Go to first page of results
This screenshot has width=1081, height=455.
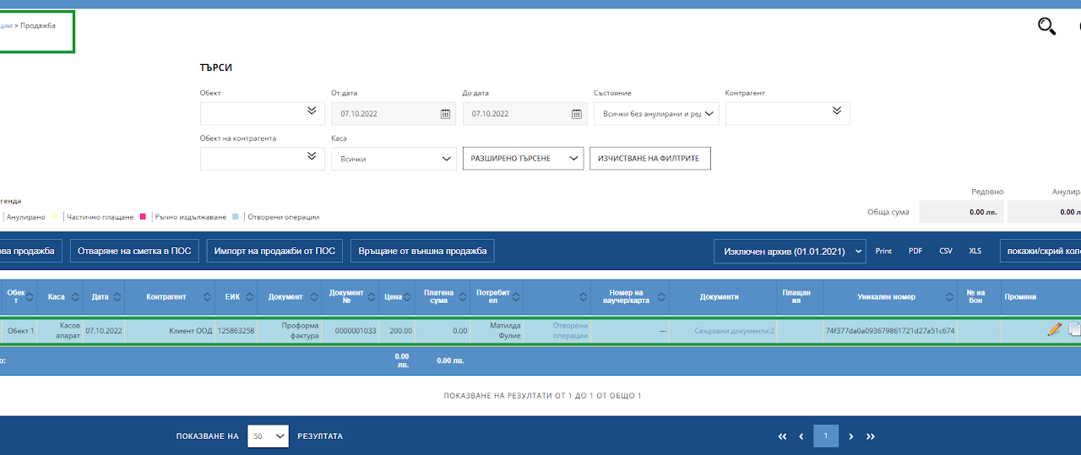click(782, 436)
